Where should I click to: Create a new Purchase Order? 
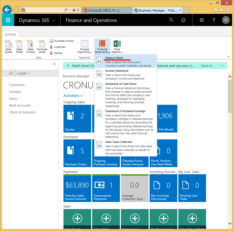(x=42, y=46)
